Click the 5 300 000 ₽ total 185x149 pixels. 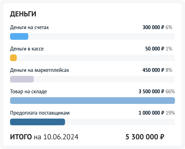(145, 137)
